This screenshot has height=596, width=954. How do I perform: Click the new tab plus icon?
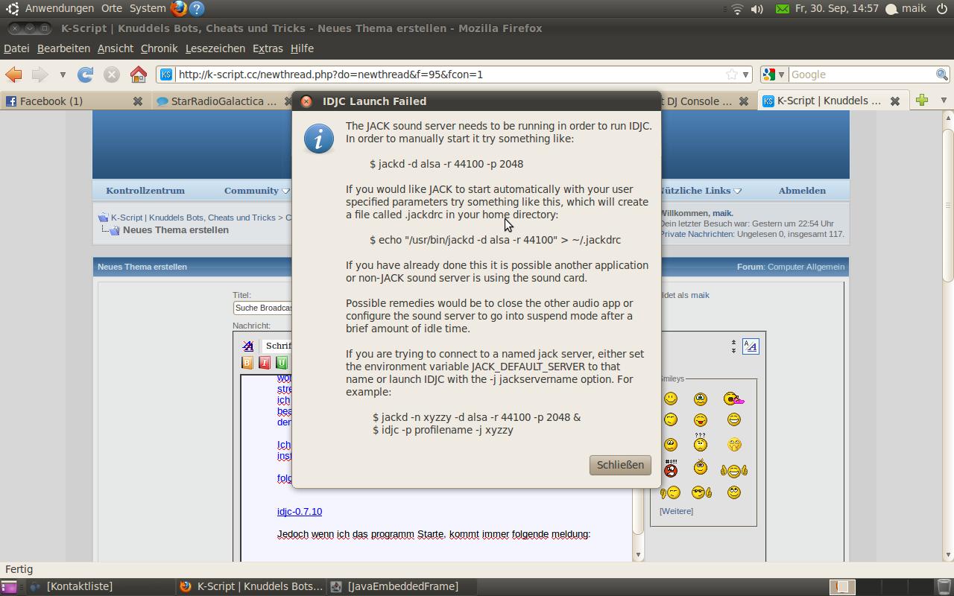point(922,101)
